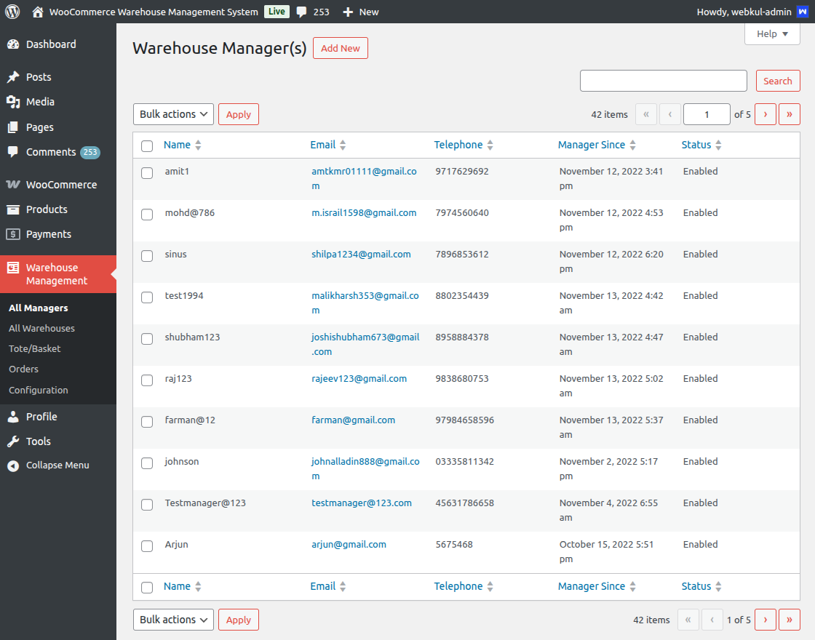Open email link amtkmr01111@gmail.com
815x640 pixels.
364,179
